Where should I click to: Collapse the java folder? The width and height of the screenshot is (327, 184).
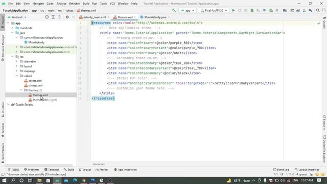tap(12, 33)
